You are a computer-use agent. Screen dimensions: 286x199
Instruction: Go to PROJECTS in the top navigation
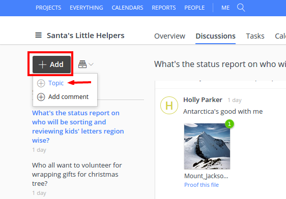point(48,8)
